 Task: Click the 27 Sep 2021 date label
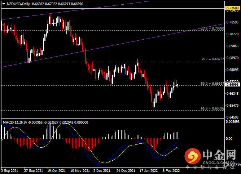[x=34, y=171]
